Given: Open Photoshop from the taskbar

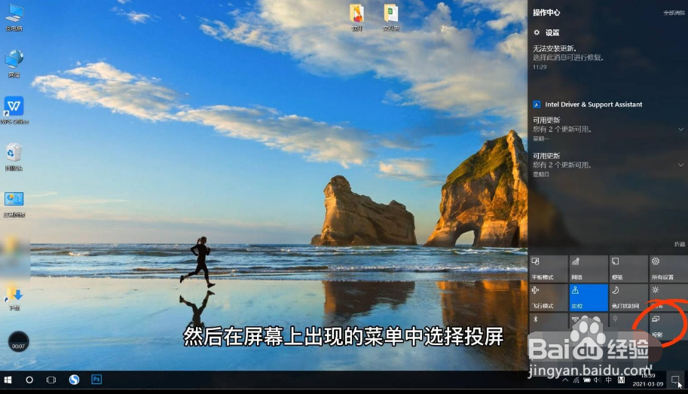Looking at the screenshot, I should 96,379.
